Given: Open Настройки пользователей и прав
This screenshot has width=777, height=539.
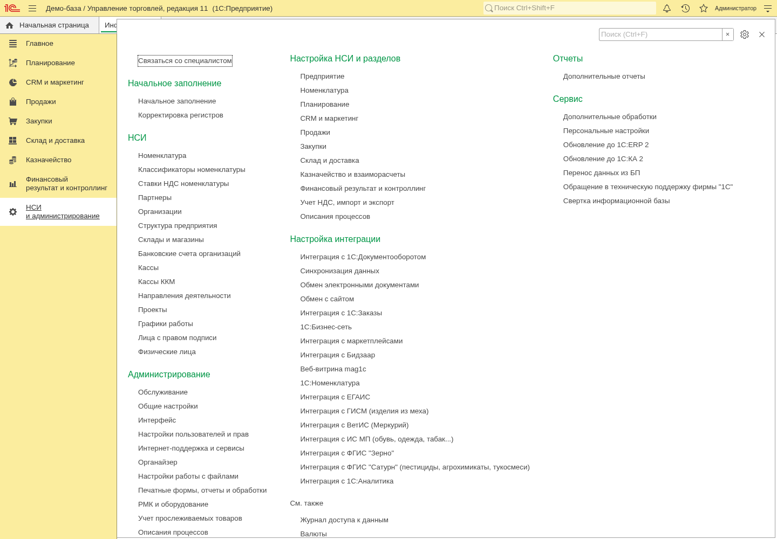Looking at the screenshot, I should pyautogui.click(x=193, y=434).
